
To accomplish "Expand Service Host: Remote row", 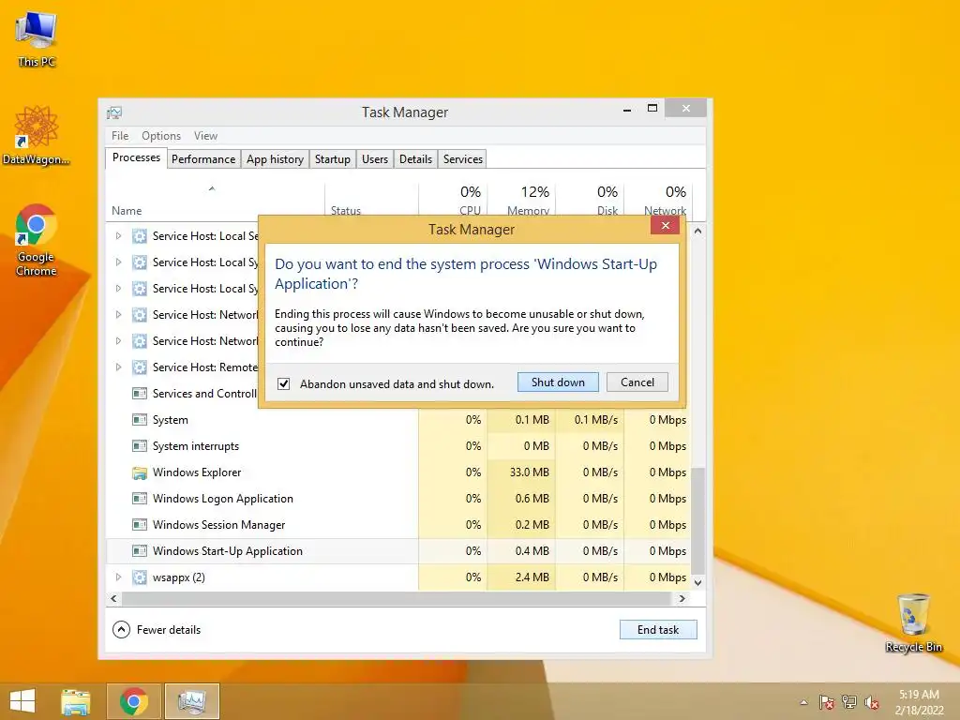I will point(118,367).
